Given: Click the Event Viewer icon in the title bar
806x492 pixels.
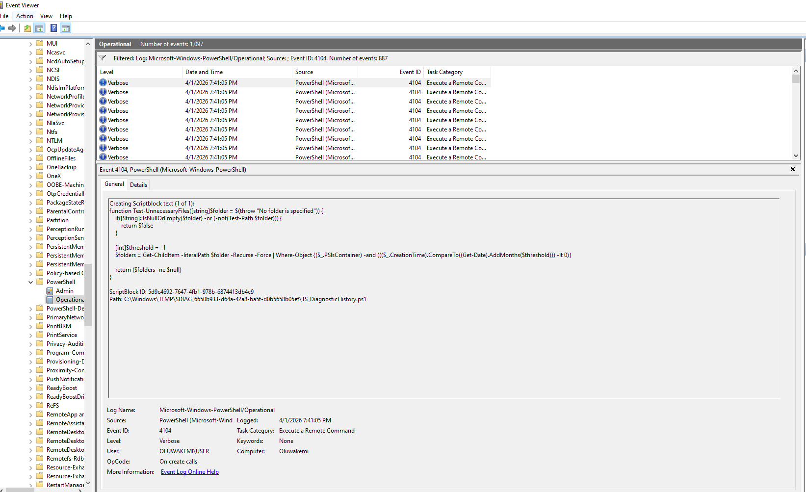Looking at the screenshot, I should tap(3, 5).
